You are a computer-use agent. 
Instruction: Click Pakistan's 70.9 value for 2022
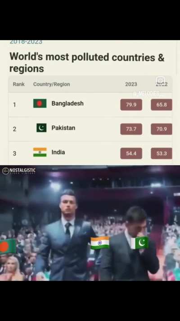(162, 129)
